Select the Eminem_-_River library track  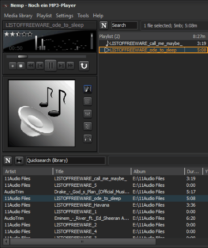pos(92,218)
